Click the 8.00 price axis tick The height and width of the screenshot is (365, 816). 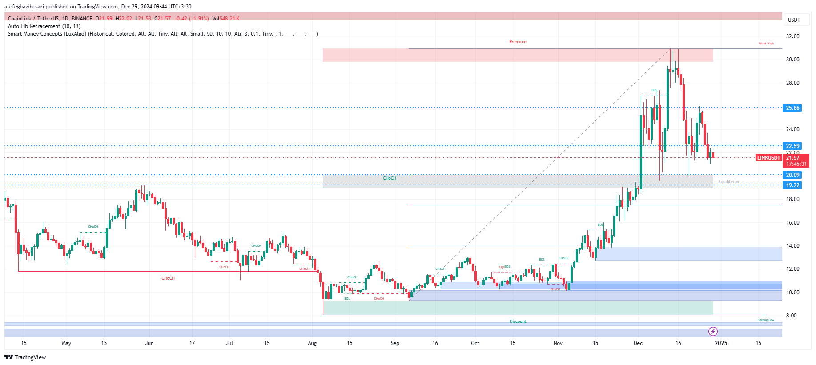click(x=791, y=316)
